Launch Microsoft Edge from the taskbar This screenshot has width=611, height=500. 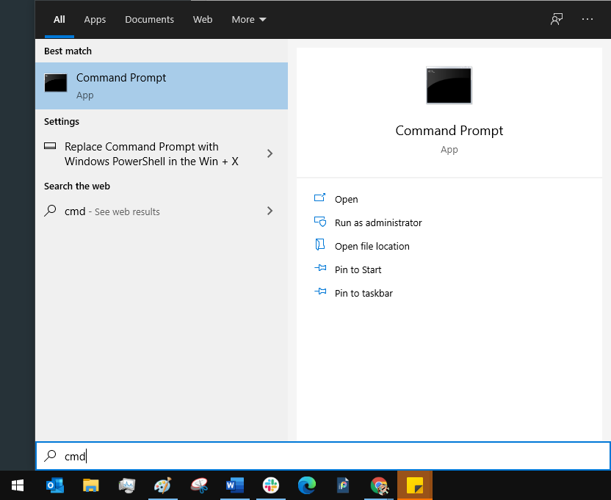coord(306,485)
